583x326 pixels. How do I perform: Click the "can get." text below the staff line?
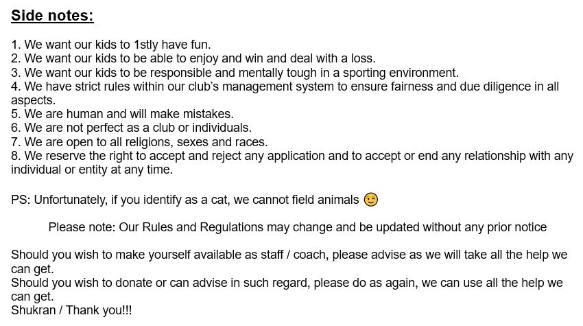tap(32, 268)
